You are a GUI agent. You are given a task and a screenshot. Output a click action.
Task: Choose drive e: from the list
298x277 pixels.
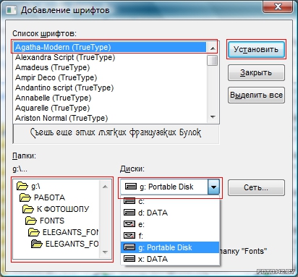[x=170, y=224]
